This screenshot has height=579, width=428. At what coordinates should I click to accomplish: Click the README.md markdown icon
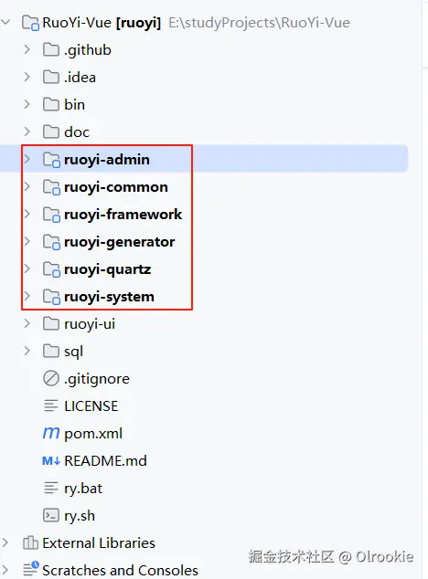tap(51, 460)
